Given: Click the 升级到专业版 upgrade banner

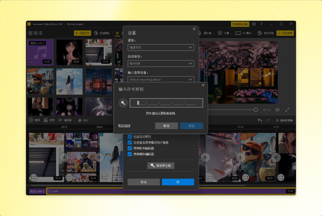Looking at the screenshot, I should (x=240, y=24).
